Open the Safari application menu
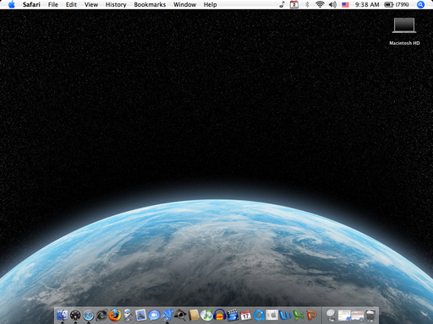 [31, 4]
